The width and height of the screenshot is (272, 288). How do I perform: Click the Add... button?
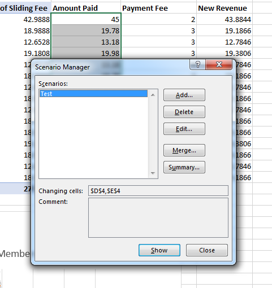[184, 95]
